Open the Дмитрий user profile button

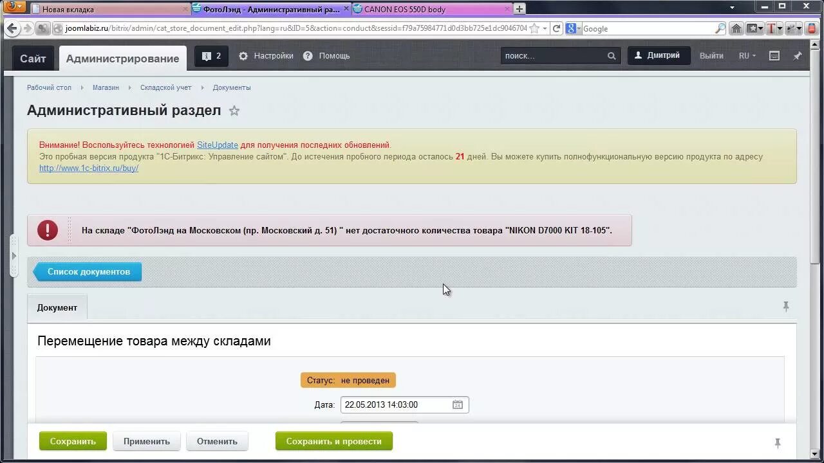pos(659,55)
